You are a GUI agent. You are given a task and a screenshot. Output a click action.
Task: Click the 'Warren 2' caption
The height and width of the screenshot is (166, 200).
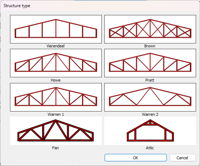tap(150, 114)
